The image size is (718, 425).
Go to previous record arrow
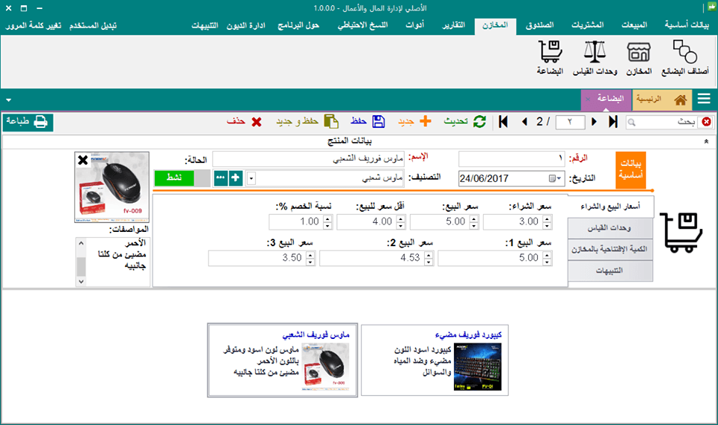point(525,122)
